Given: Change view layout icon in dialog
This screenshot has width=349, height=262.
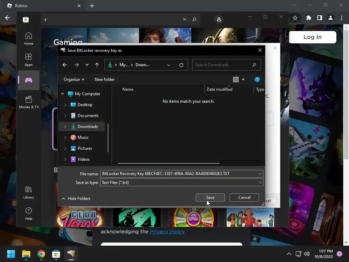Looking at the screenshot, I should 236,79.
